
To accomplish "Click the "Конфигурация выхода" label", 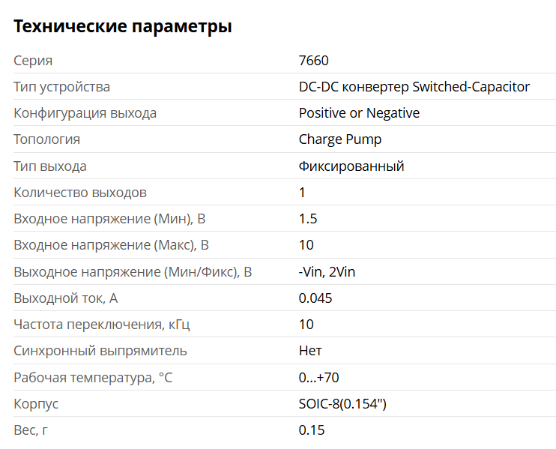I will [85, 113].
